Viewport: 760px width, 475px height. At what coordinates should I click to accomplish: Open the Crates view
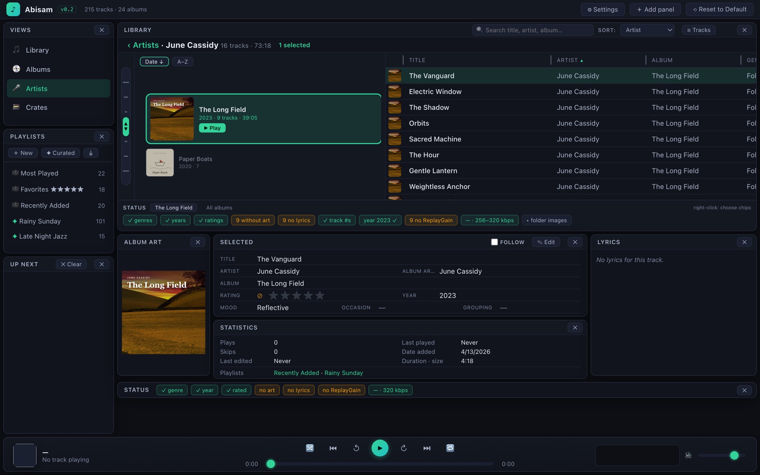(x=59, y=107)
